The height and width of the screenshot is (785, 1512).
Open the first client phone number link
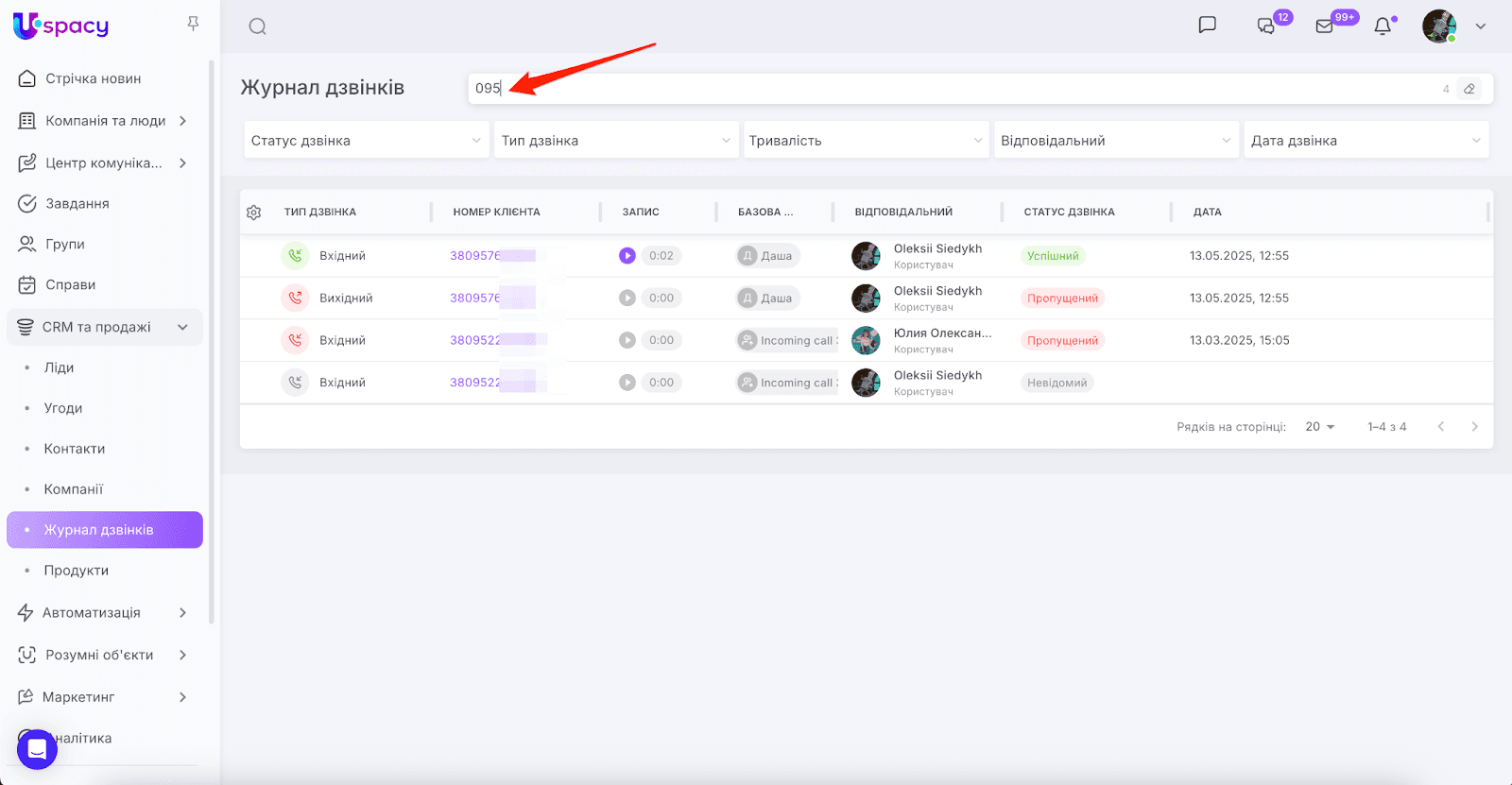pyautogui.click(x=475, y=256)
